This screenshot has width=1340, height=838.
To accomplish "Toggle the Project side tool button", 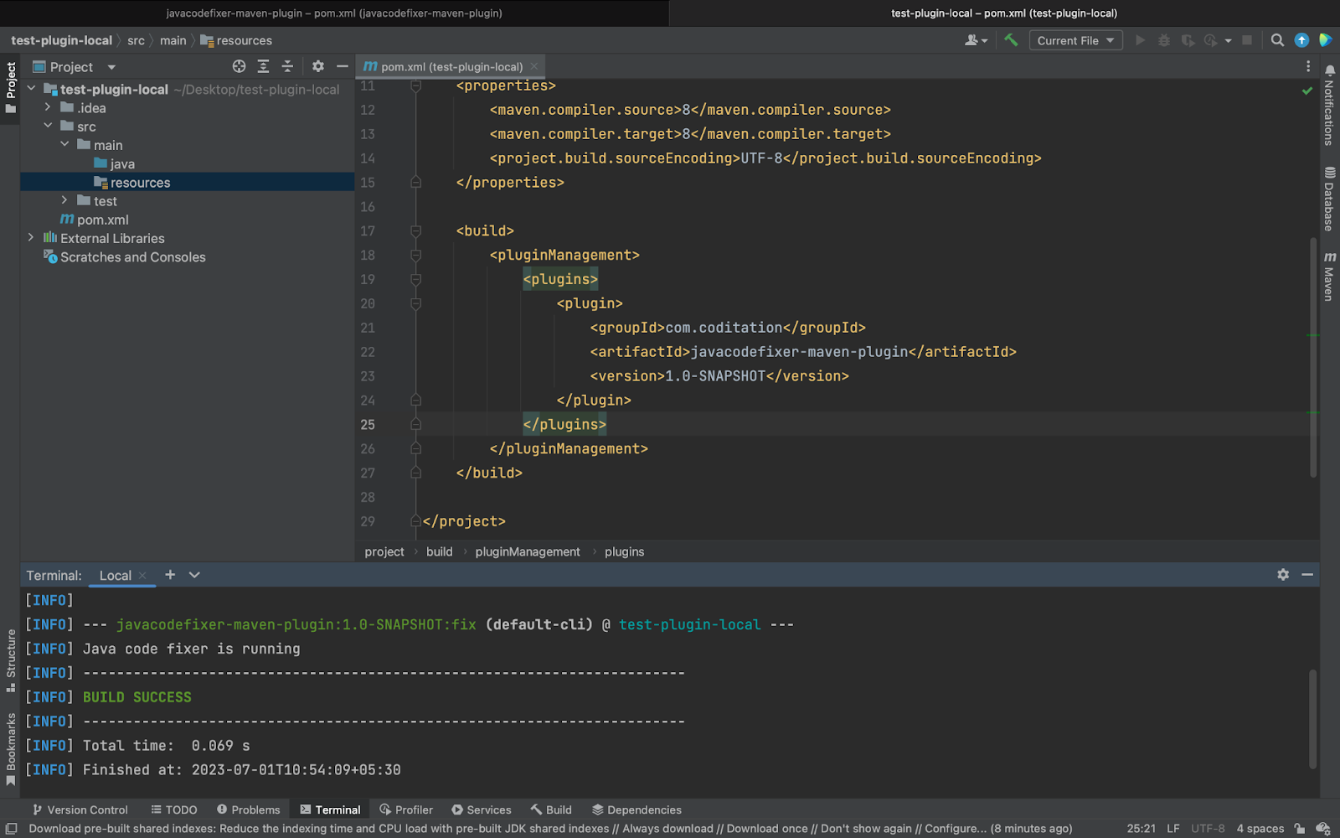I will [x=10, y=88].
